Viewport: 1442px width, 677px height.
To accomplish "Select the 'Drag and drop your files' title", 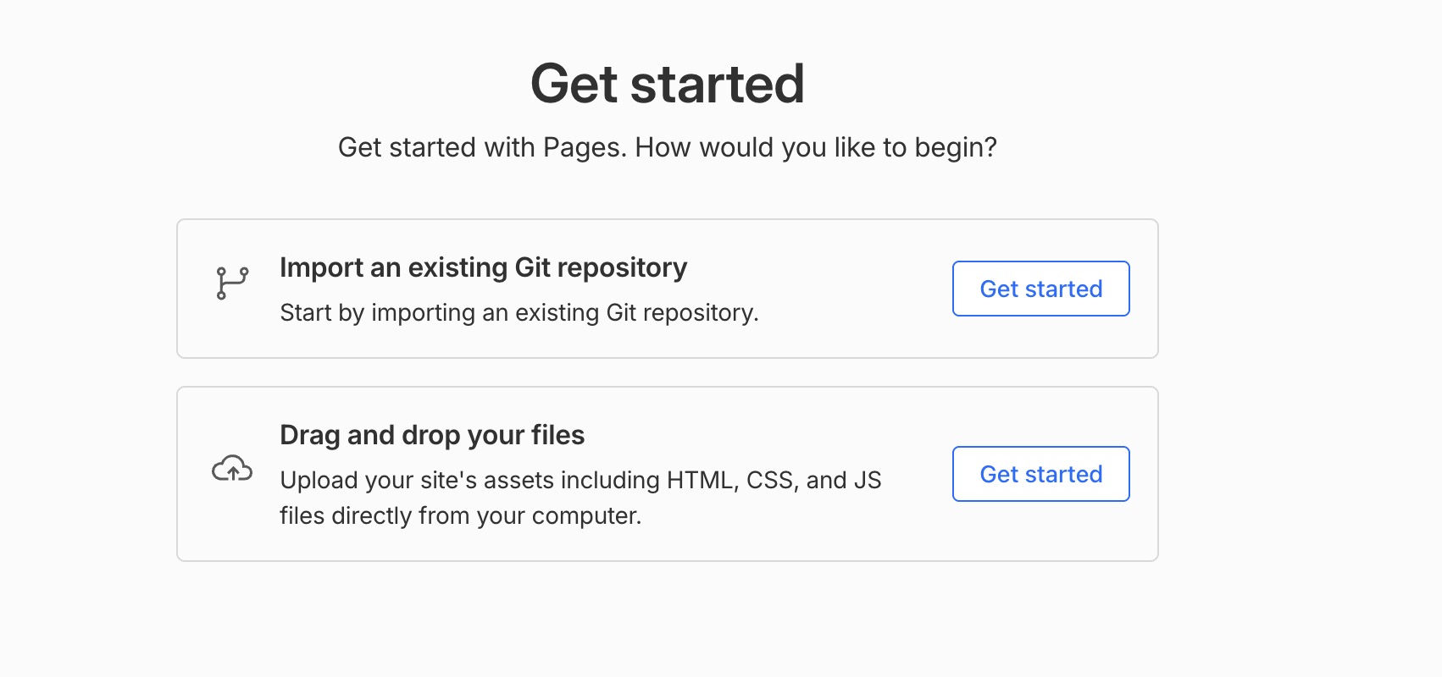I will [x=432, y=435].
